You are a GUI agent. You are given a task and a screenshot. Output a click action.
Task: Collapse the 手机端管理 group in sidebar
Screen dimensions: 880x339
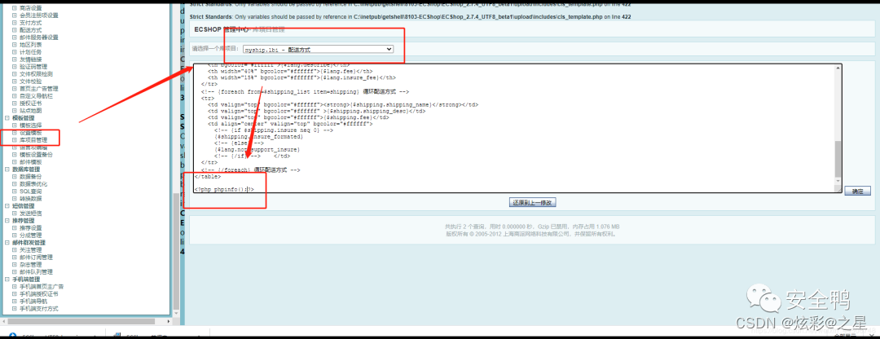click(7, 279)
